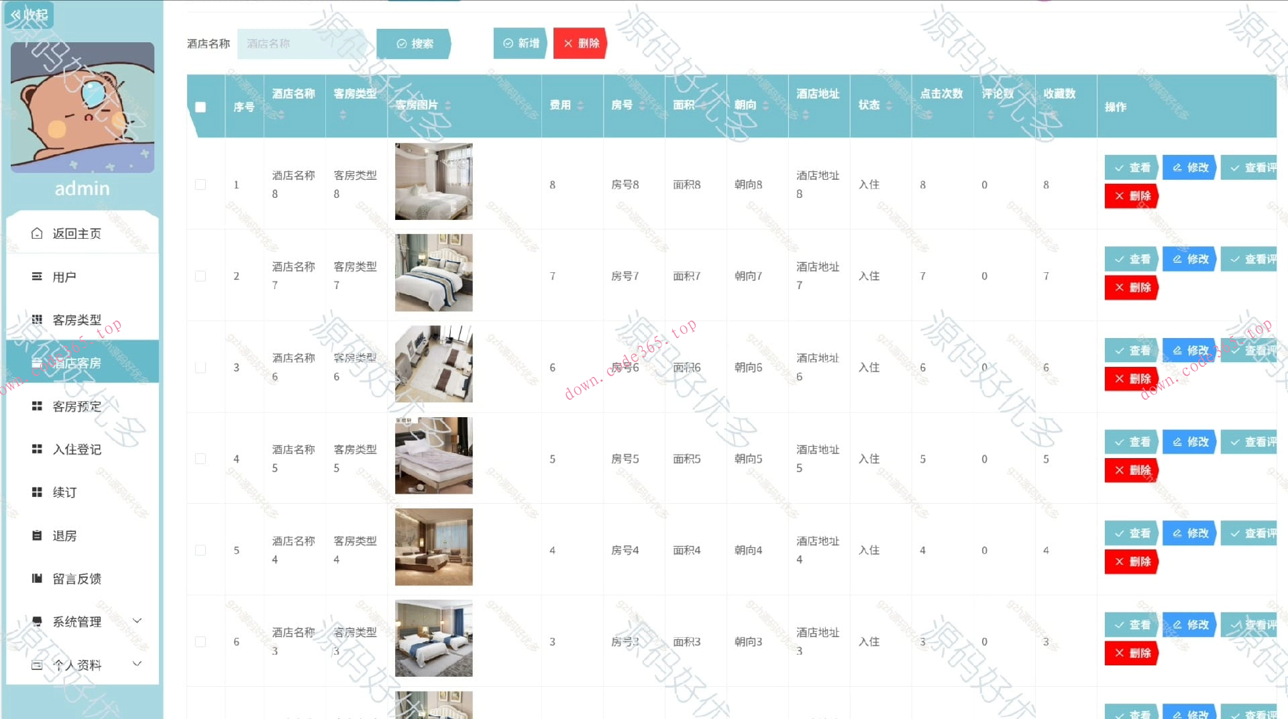Sort by the 费用 column sort arrows
This screenshot has width=1288, height=719.
click(x=581, y=105)
